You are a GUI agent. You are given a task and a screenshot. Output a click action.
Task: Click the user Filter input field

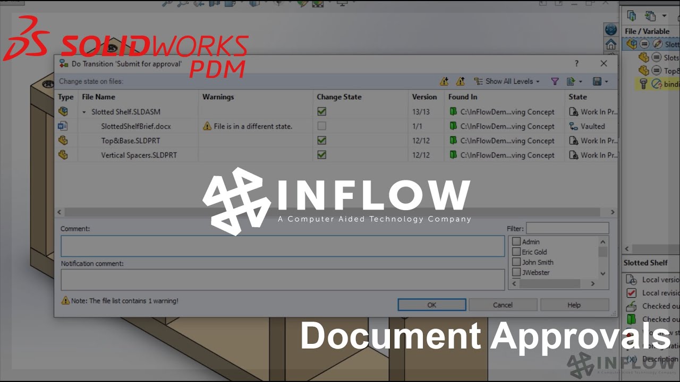567,229
